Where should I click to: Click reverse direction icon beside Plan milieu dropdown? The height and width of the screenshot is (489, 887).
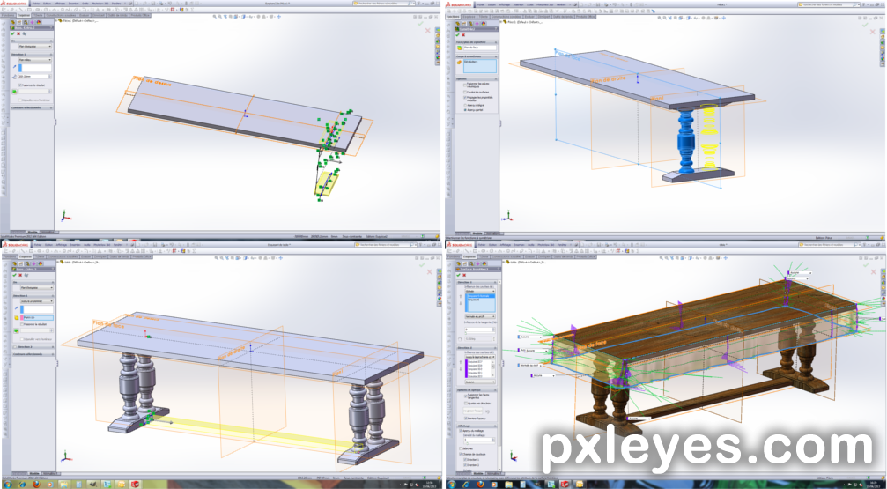(15, 67)
